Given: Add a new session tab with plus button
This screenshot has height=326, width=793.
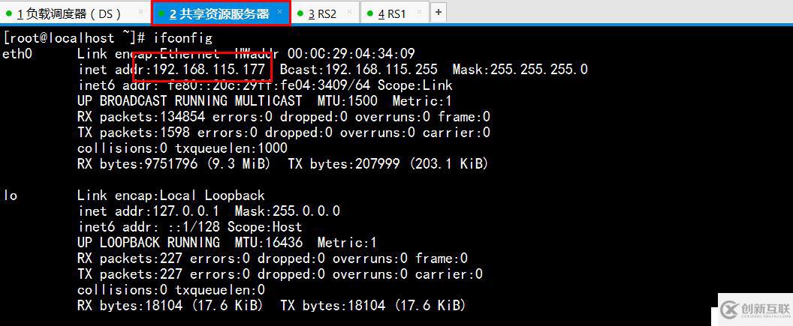Looking at the screenshot, I should click(439, 13).
